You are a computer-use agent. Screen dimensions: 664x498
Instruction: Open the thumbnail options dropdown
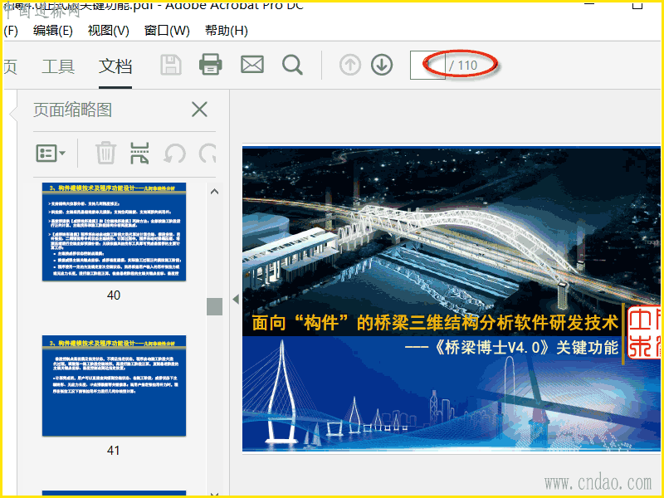click(51, 153)
